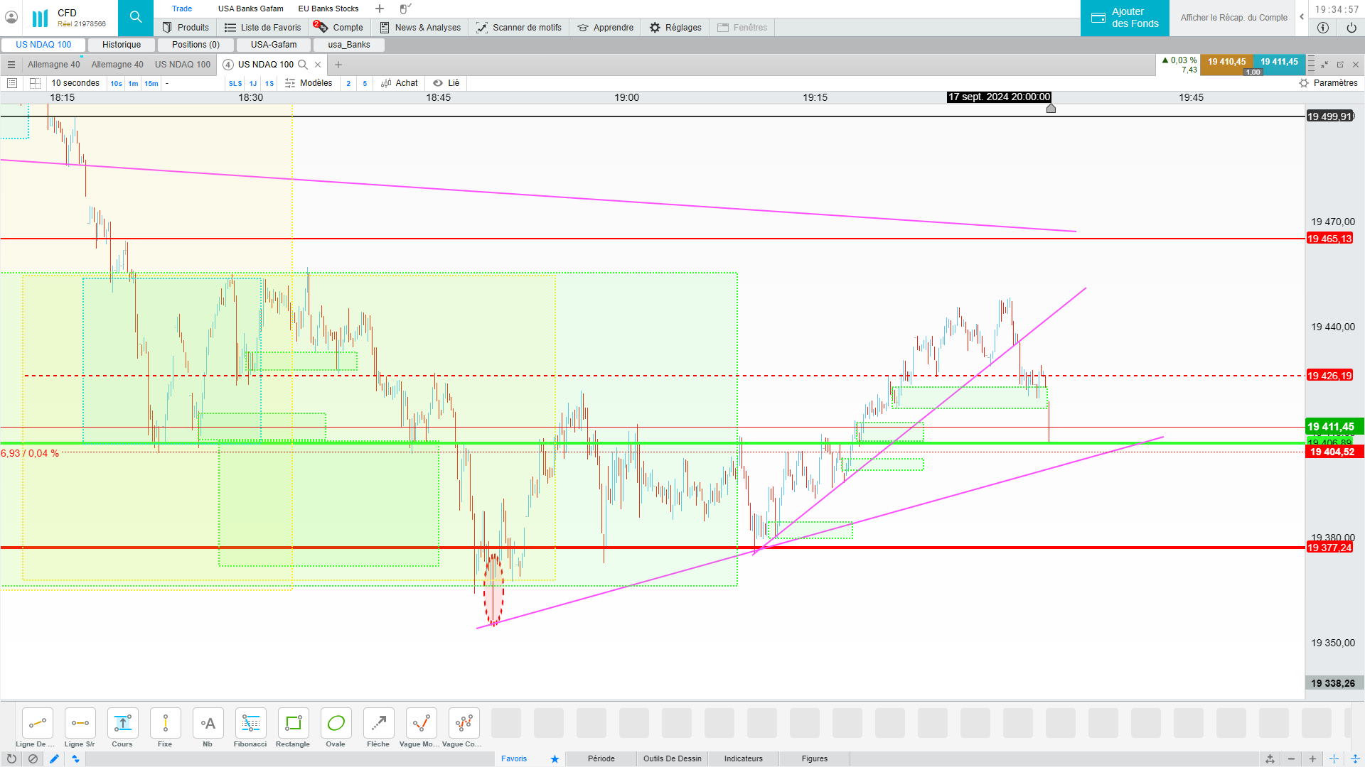Open the Scanner de motifs tool
Viewport: 1365px width, 767px height.
[x=519, y=28]
